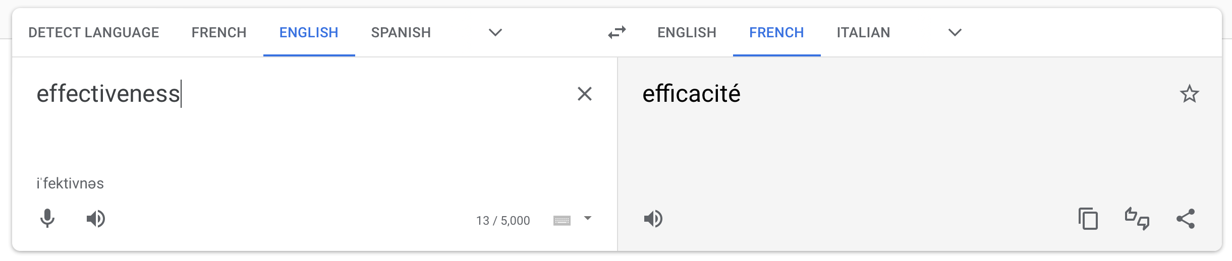Screen dimensions: 1232x261
Task: Select Detect Language as source
Action: pos(94,33)
